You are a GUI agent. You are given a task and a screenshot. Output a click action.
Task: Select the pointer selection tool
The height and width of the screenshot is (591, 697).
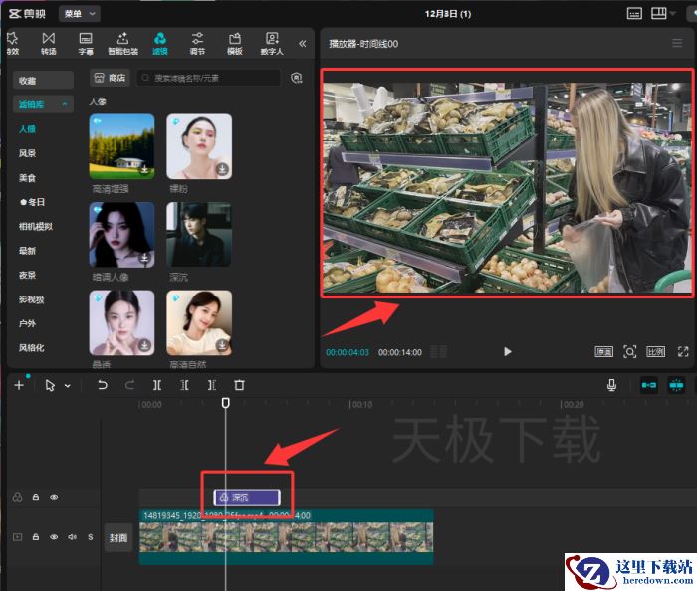tap(50, 385)
